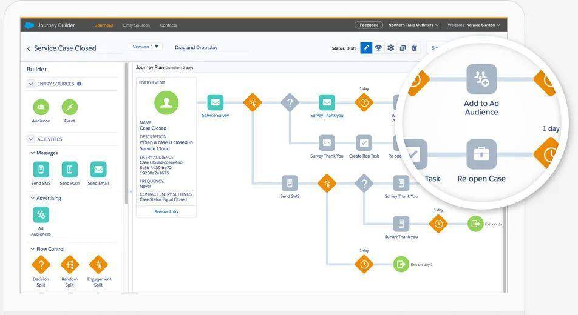
Task: Pick the Send Push activity icon
Action: tap(70, 170)
